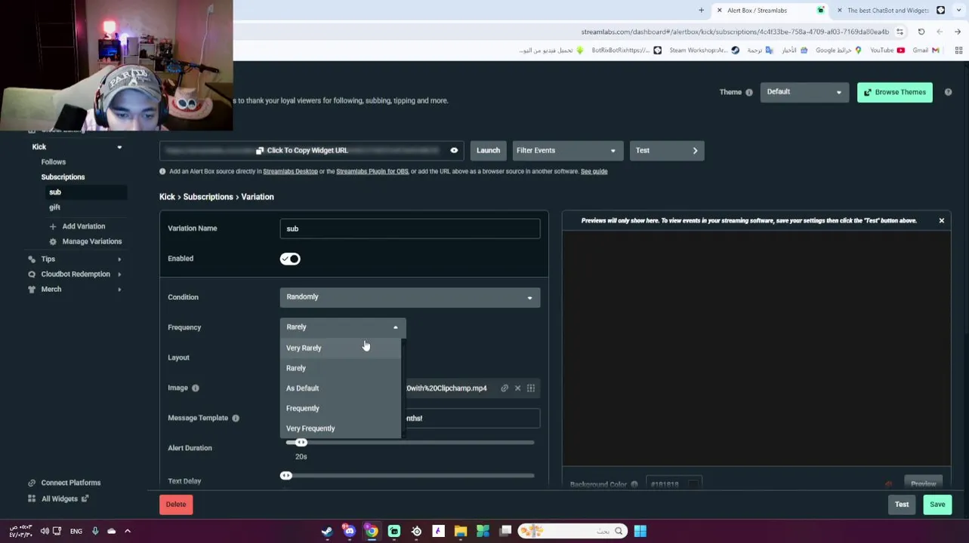Open the See guide link
The width and height of the screenshot is (969, 543).
tap(594, 171)
